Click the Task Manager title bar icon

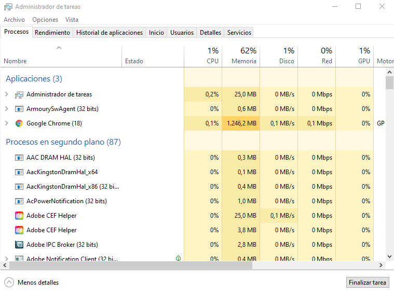click(x=8, y=7)
